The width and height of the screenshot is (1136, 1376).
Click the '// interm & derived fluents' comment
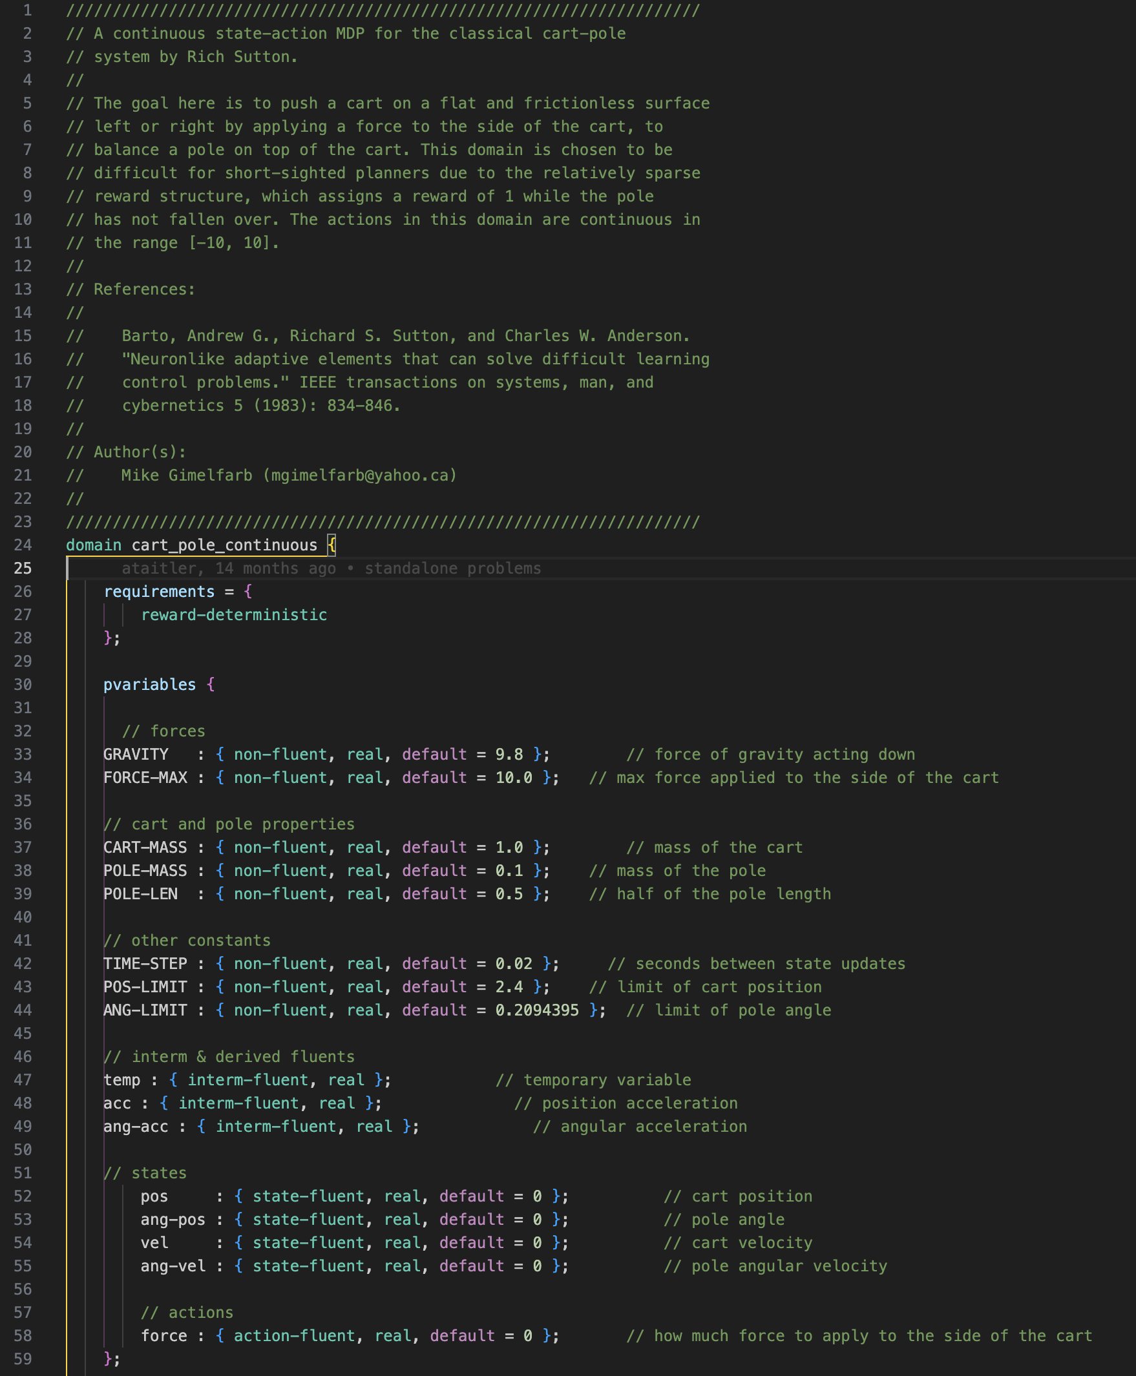(229, 1057)
